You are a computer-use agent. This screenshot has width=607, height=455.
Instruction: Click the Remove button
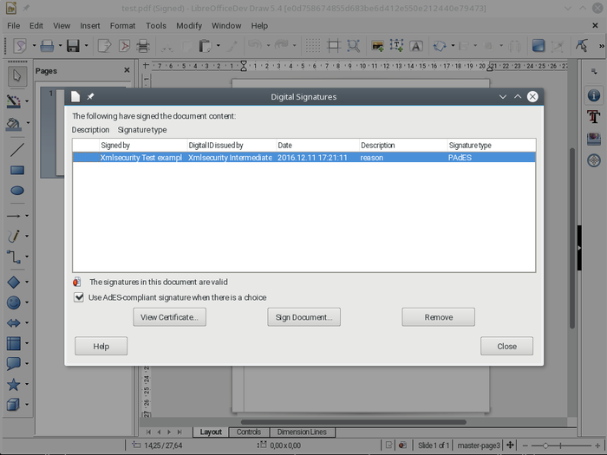point(438,317)
